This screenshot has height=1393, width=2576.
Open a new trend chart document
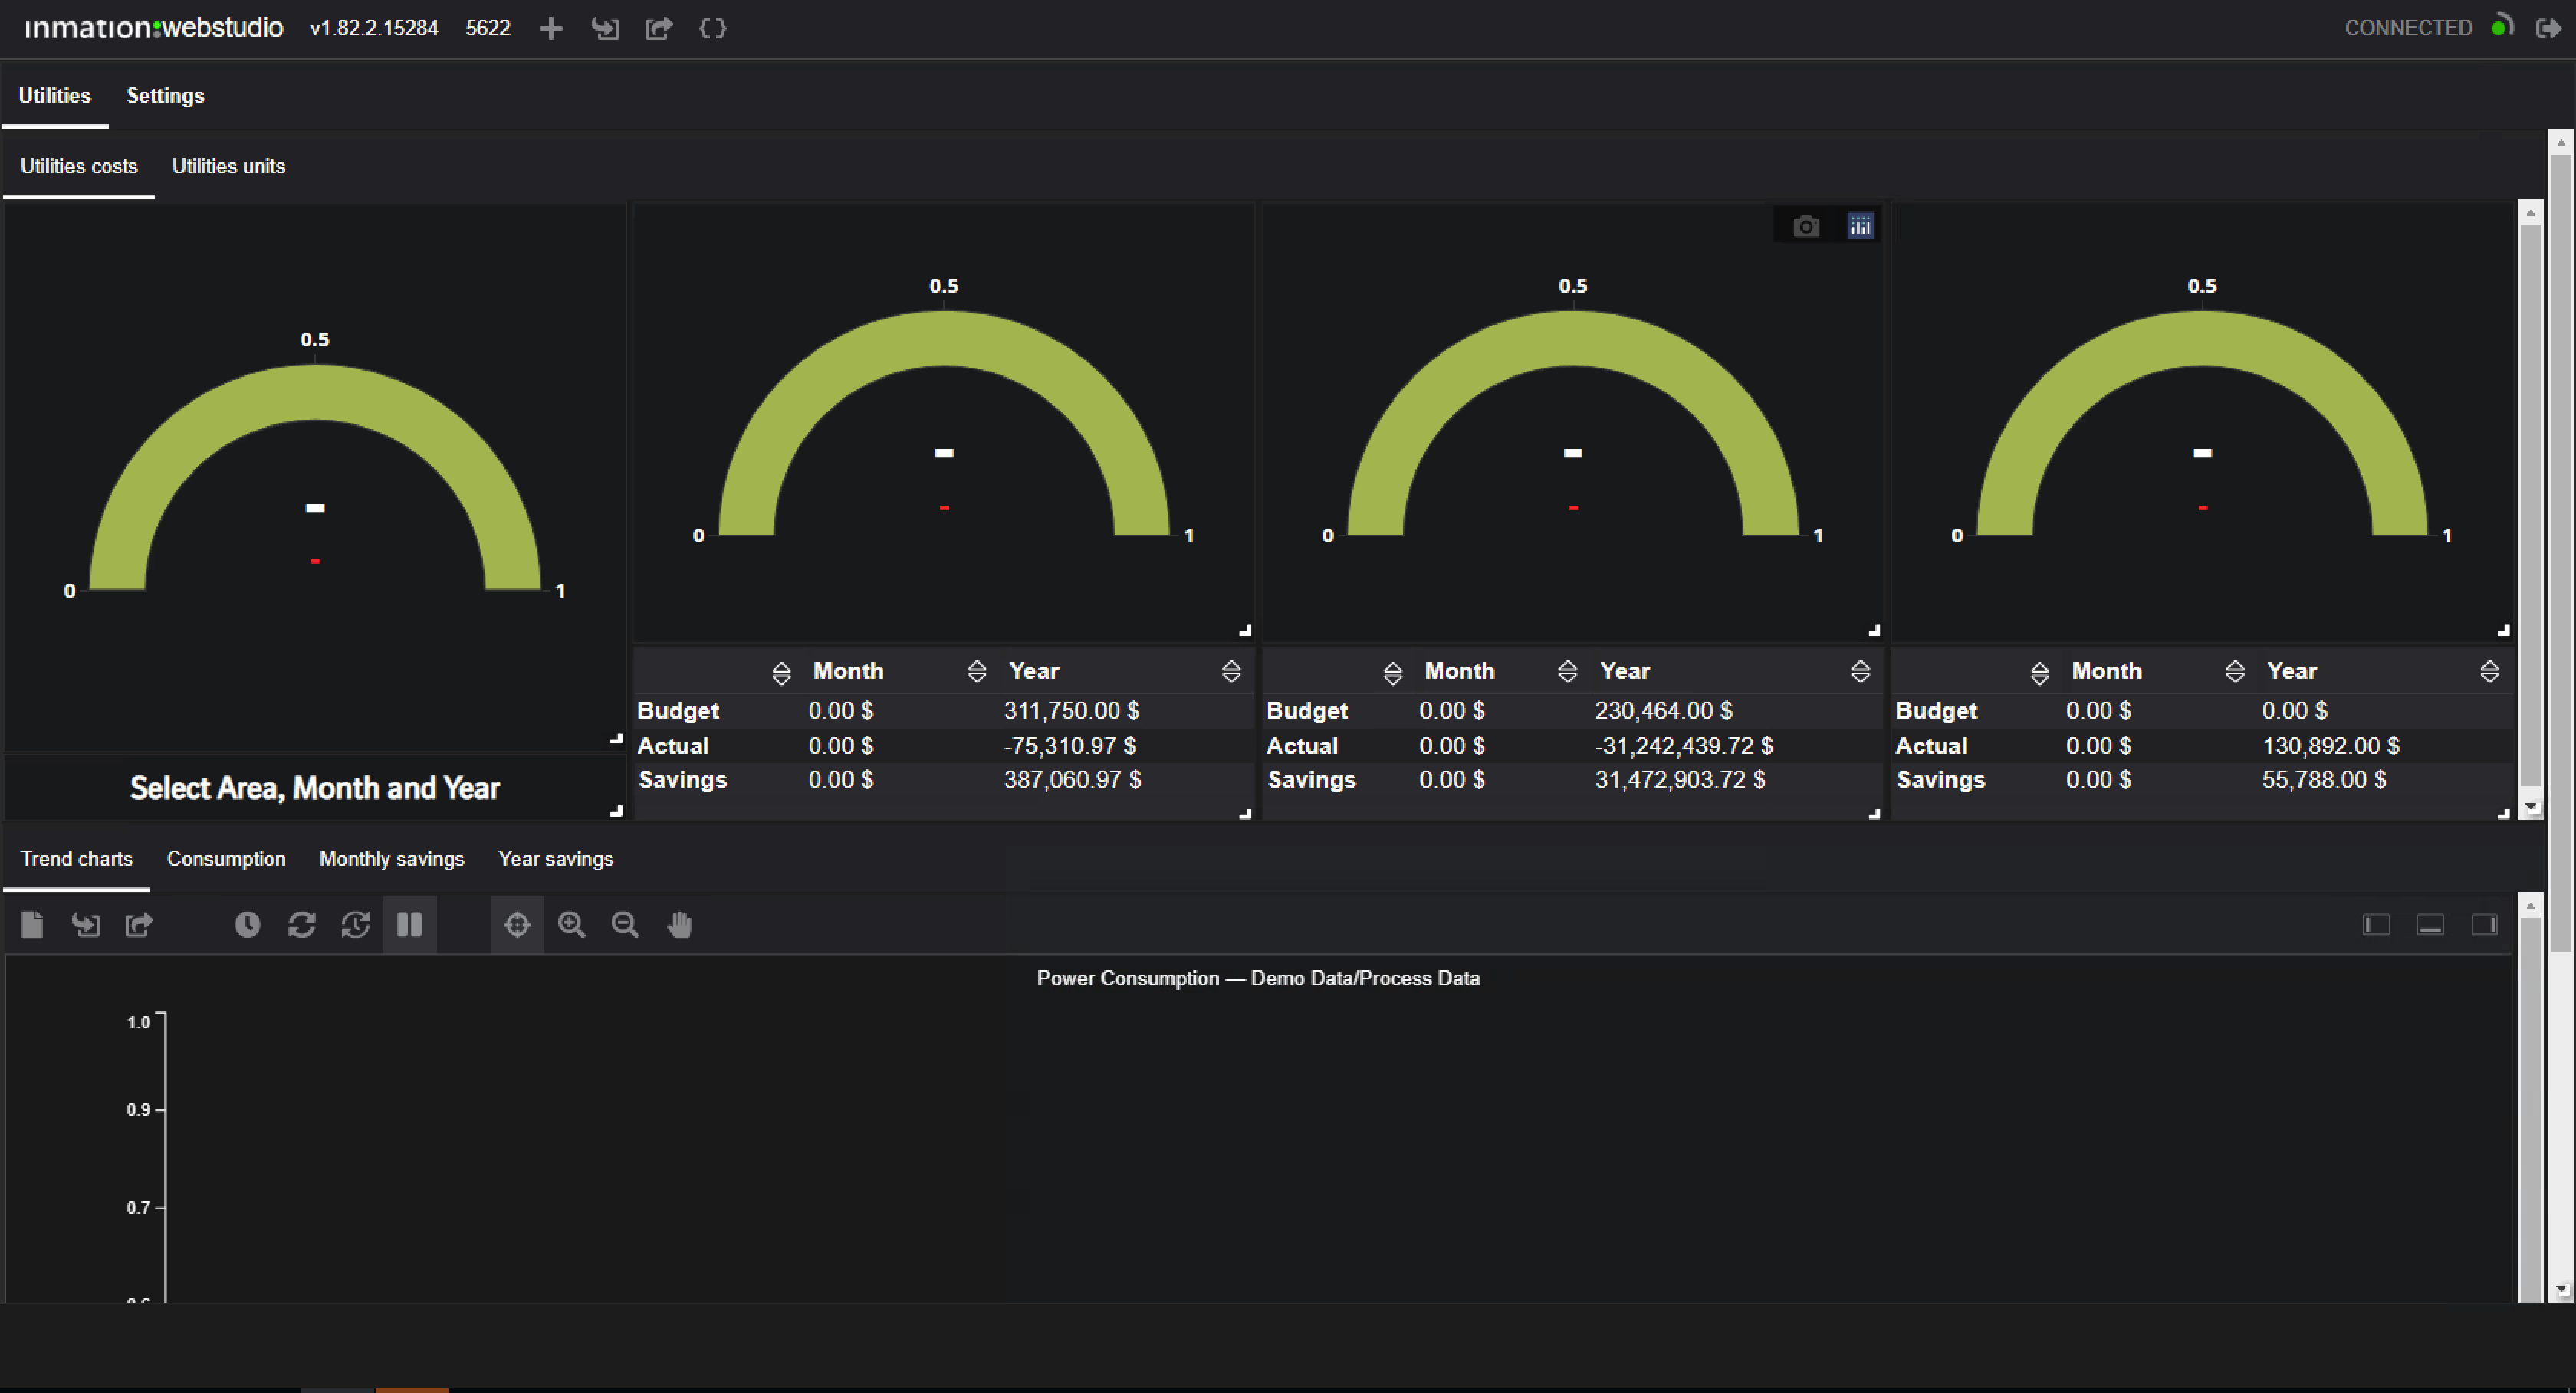[31, 924]
